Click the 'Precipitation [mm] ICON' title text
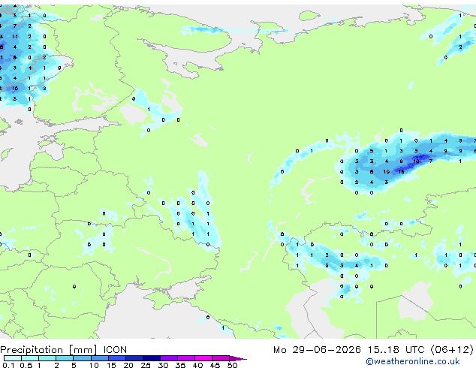 [x=64, y=350]
